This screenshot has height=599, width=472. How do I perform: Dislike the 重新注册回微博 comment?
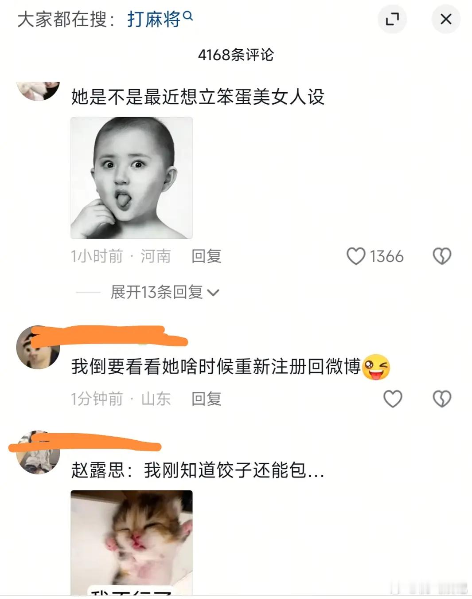coord(442,399)
